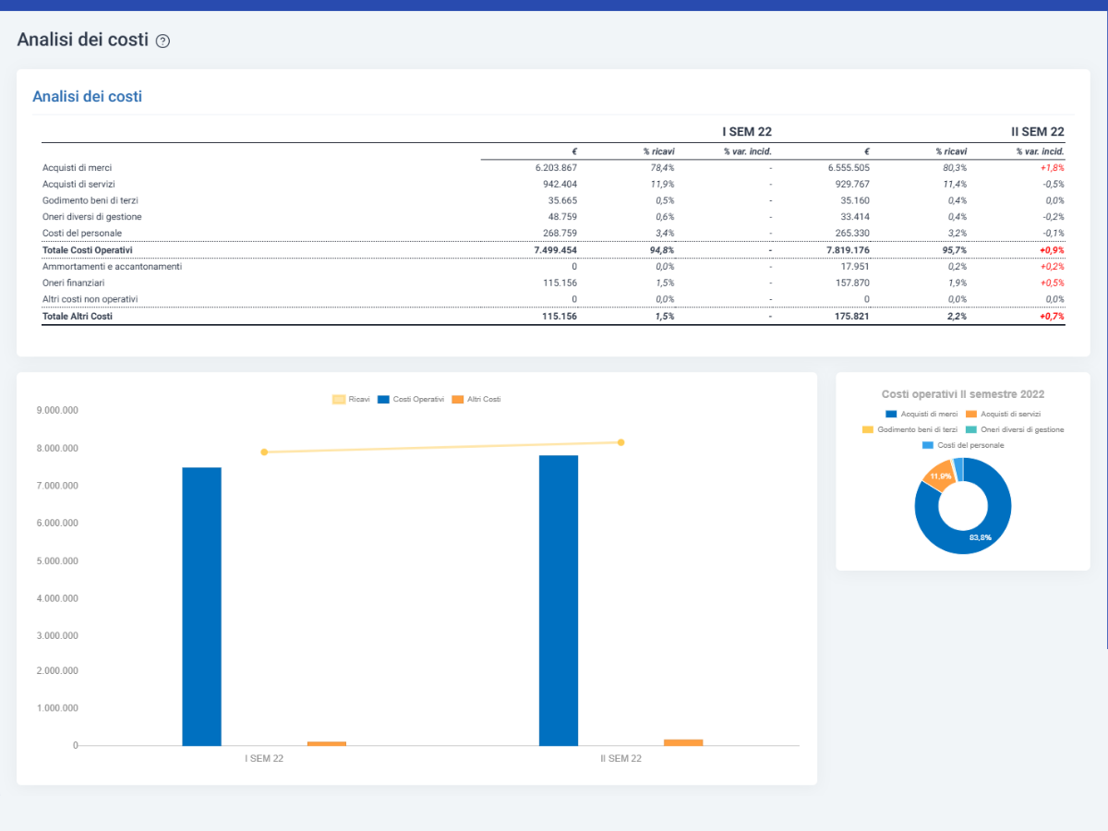Select the Totale Costi Operativi table row

click(553, 250)
